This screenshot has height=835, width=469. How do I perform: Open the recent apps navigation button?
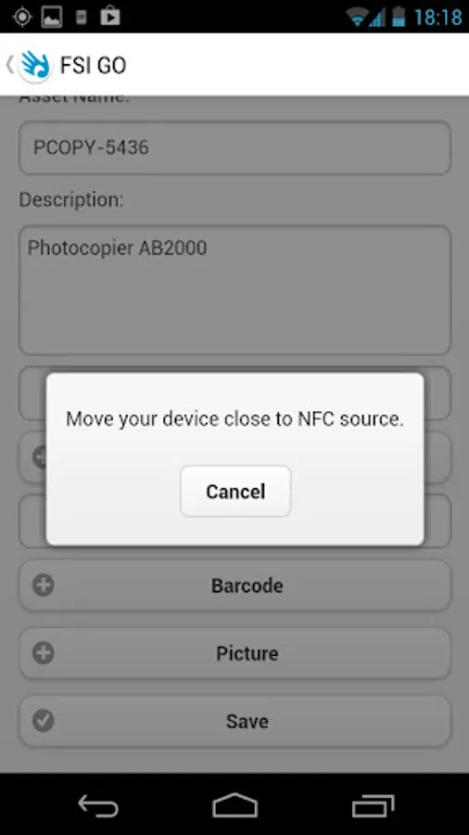[x=374, y=805]
